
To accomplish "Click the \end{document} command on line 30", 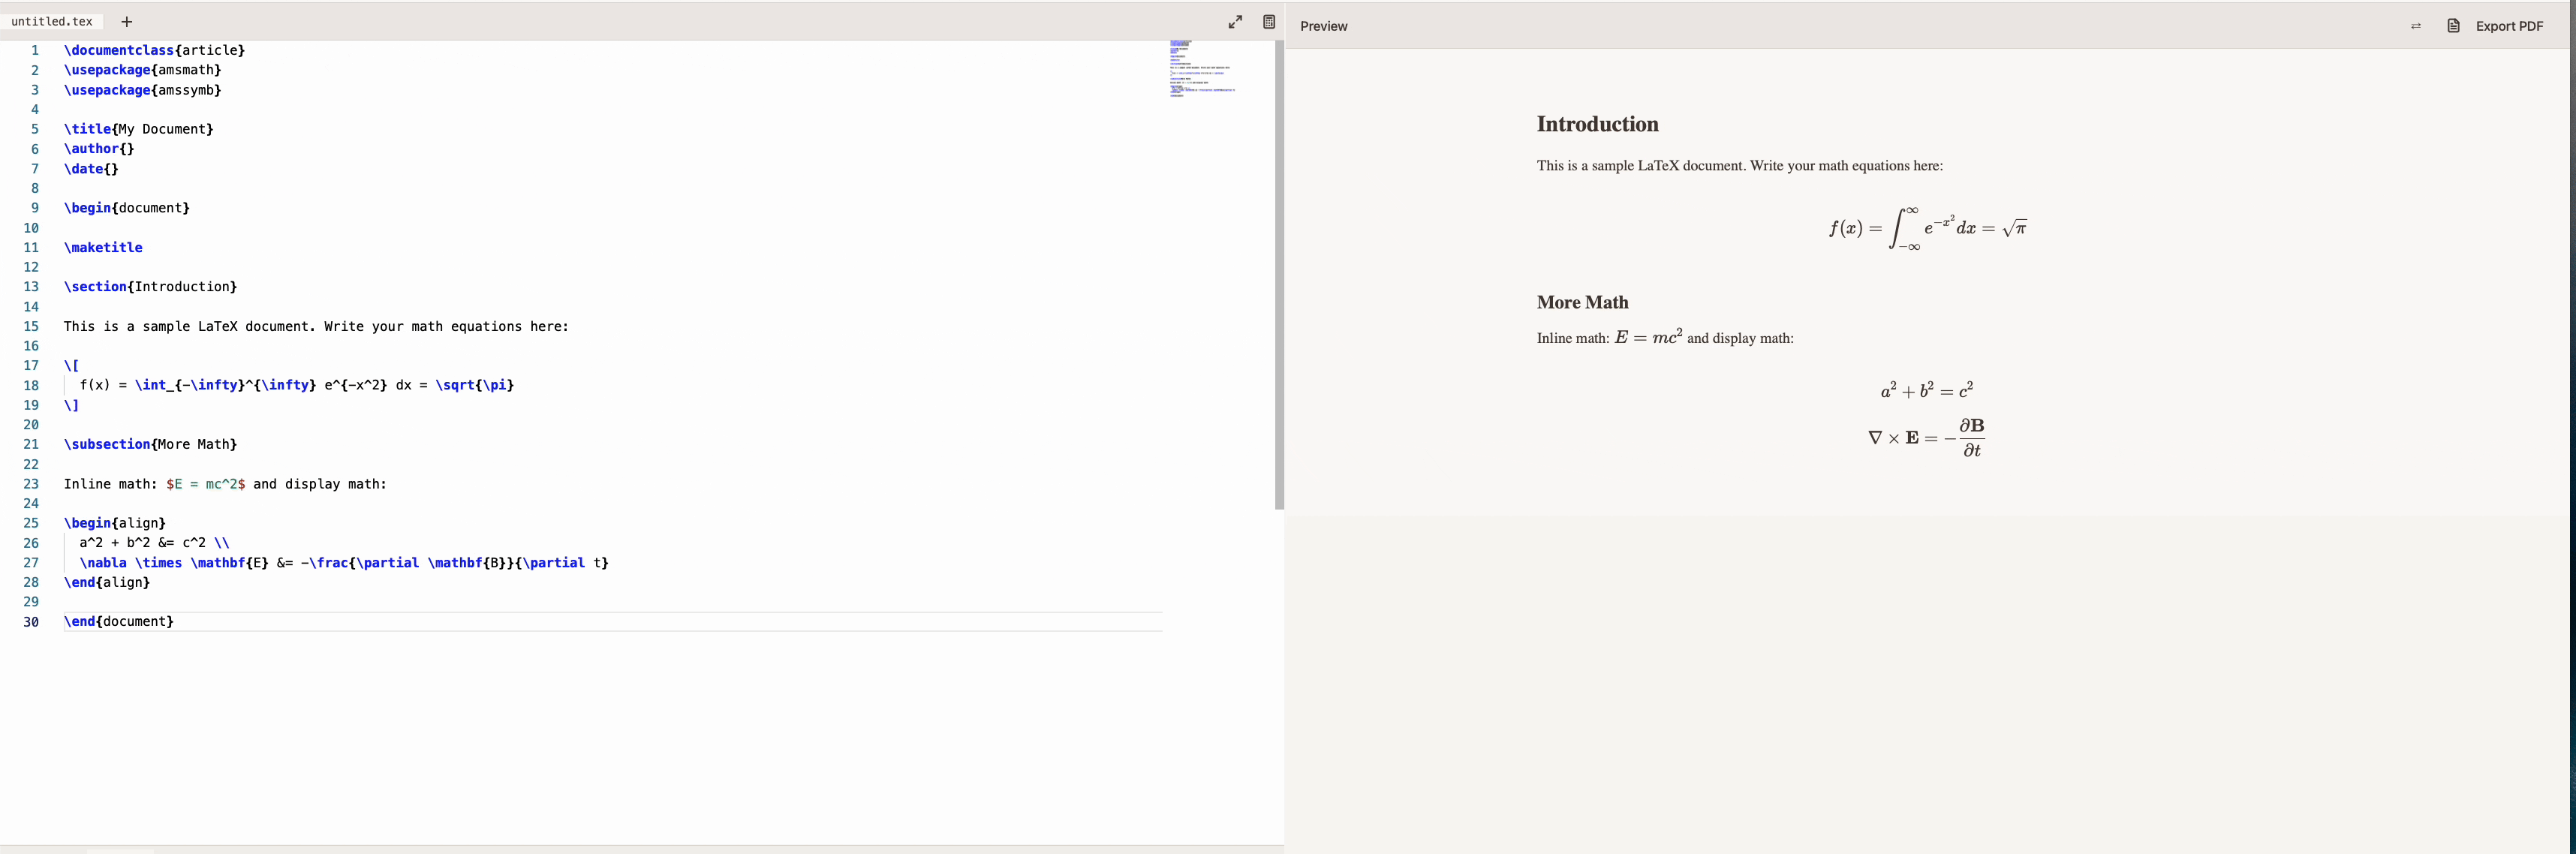I will click(x=118, y=621).
